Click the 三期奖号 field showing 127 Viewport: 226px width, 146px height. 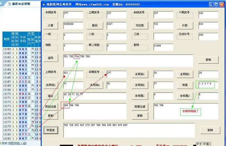[119, 15]
